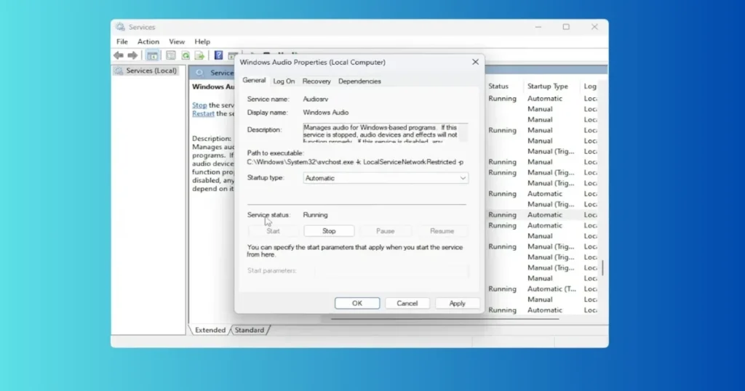Open the File menu
The image size is (745, 391).
point(122,41)
